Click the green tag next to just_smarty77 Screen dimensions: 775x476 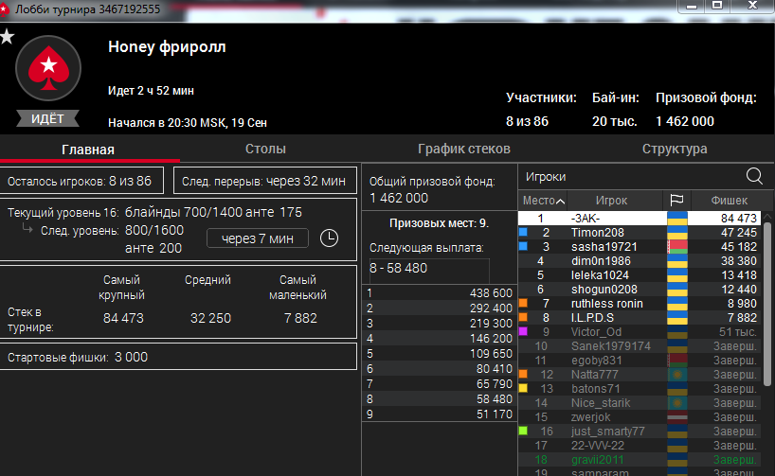[523, 431]
